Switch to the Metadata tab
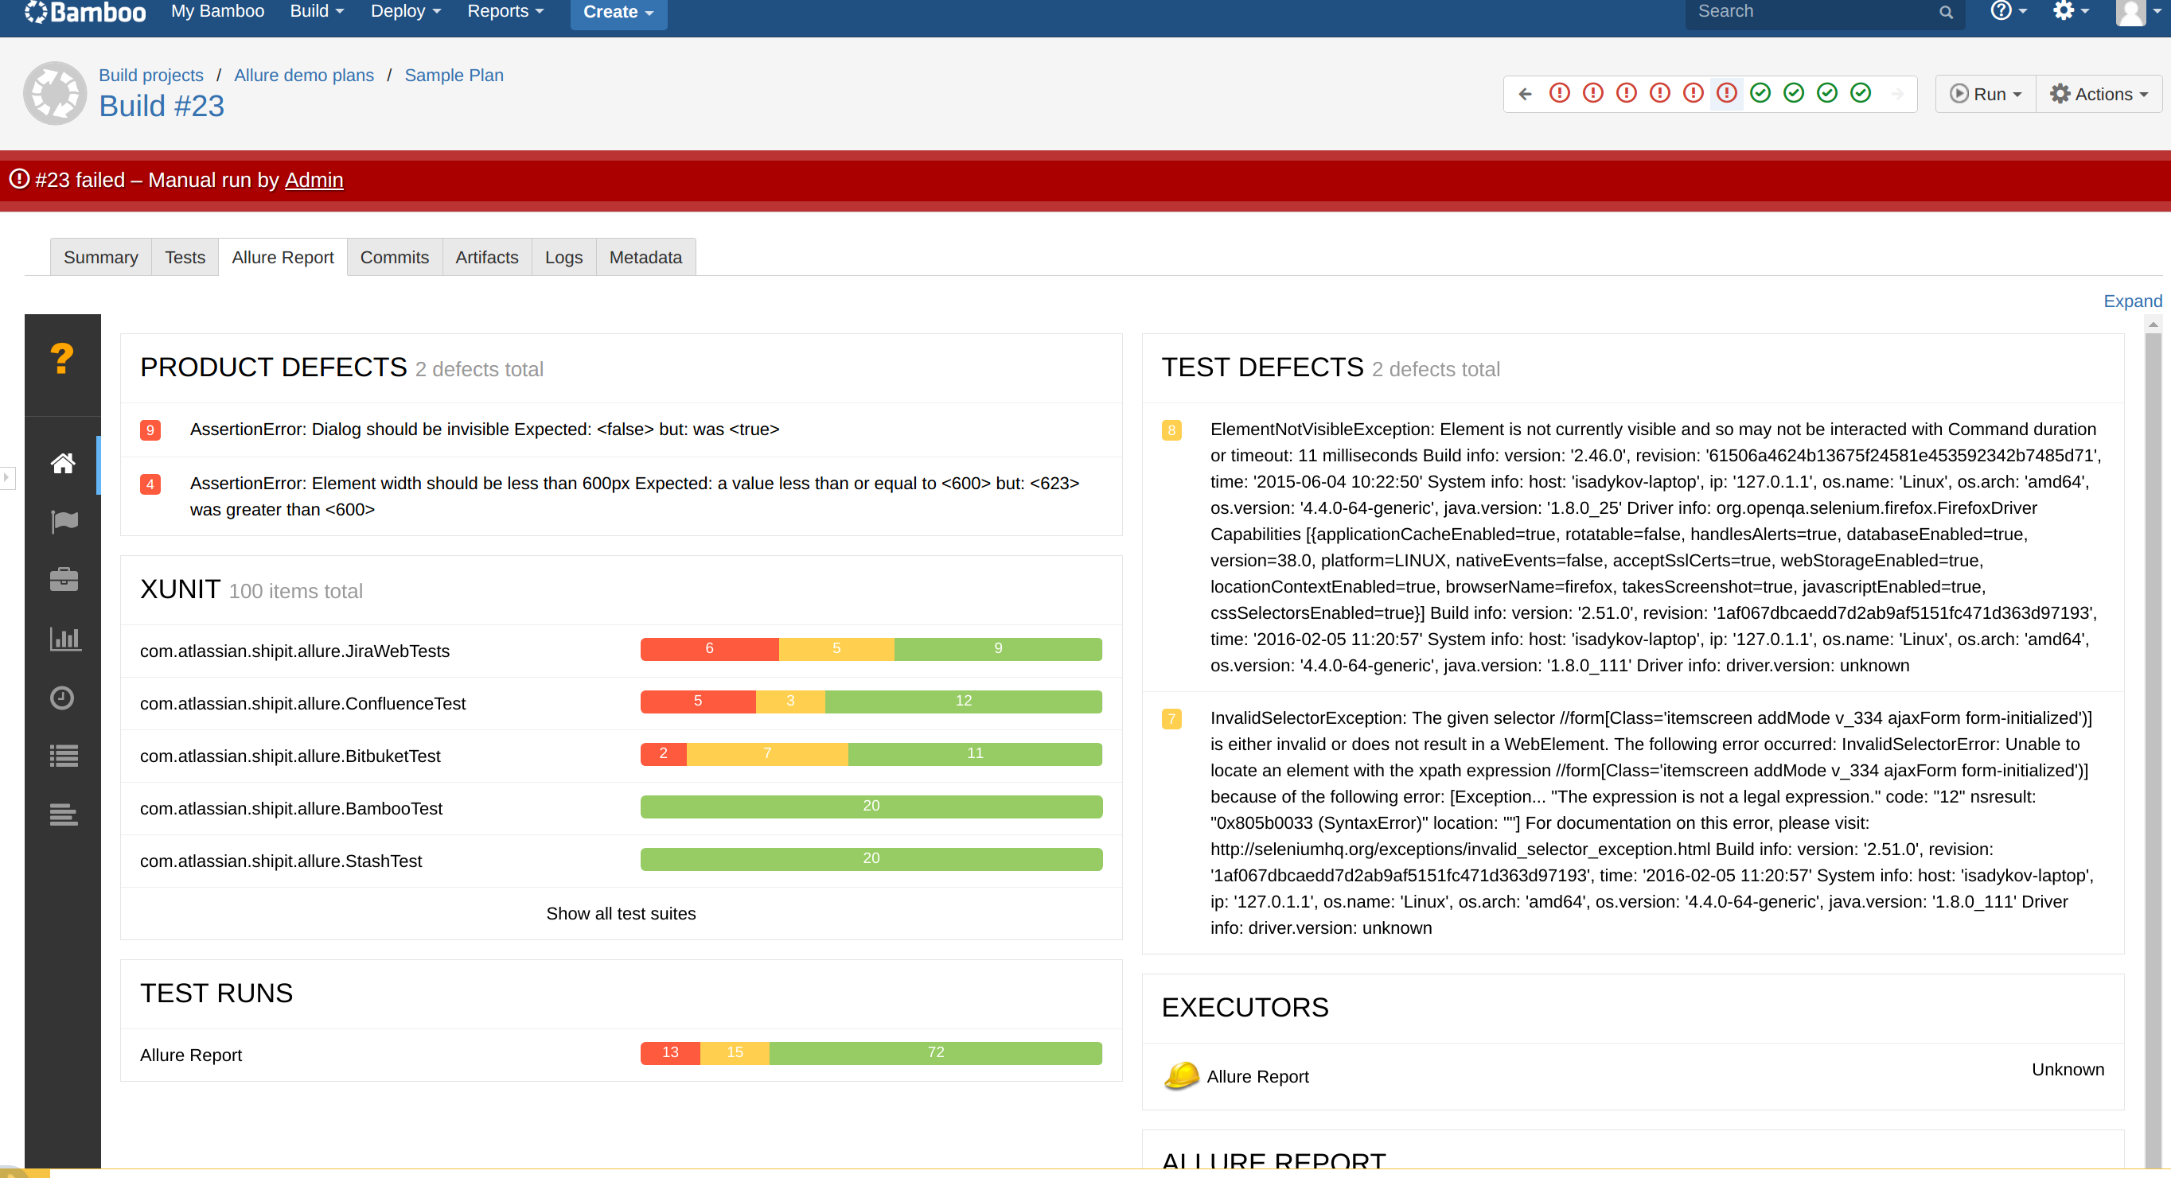Screen dimensions: 2171x1178 (x=645, y=257)
